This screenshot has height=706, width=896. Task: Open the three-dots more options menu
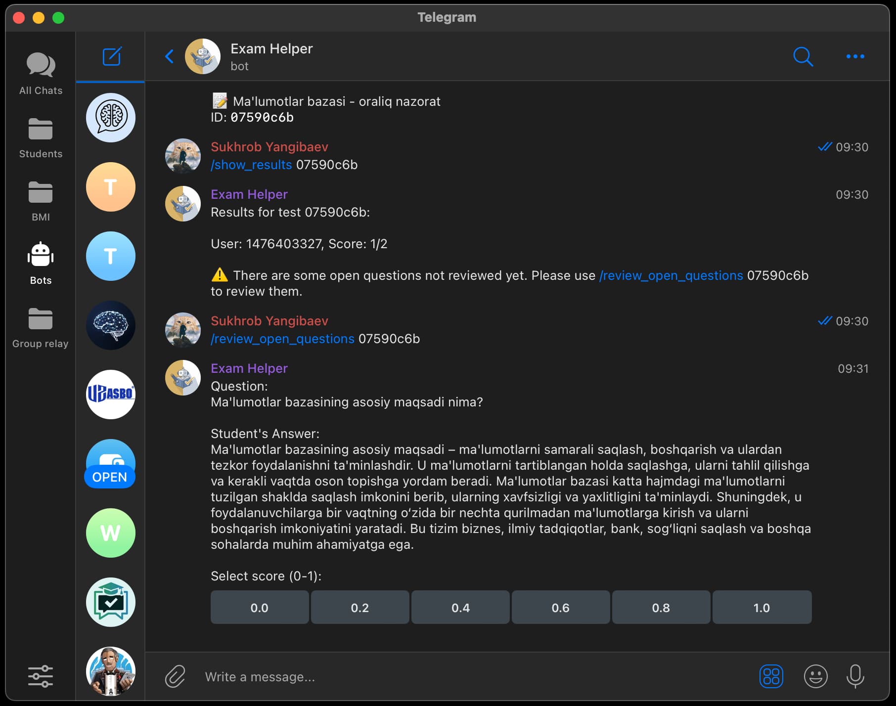(855, 56)
